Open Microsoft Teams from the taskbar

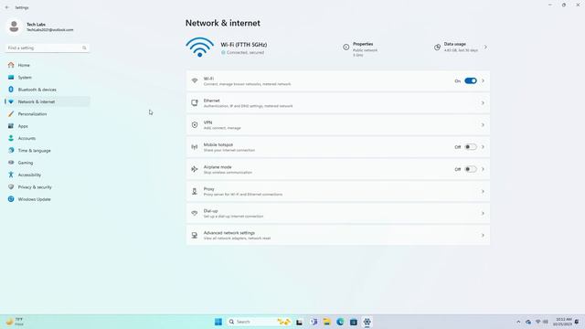click(314, 322)
